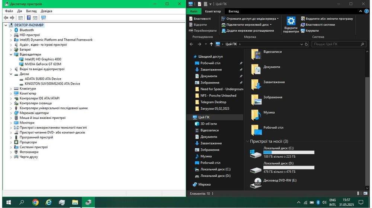Select Intel(R) HD Graphics 4000 adapter
Image resolution: width=372 pixels, height=208 pixels.
43,59
